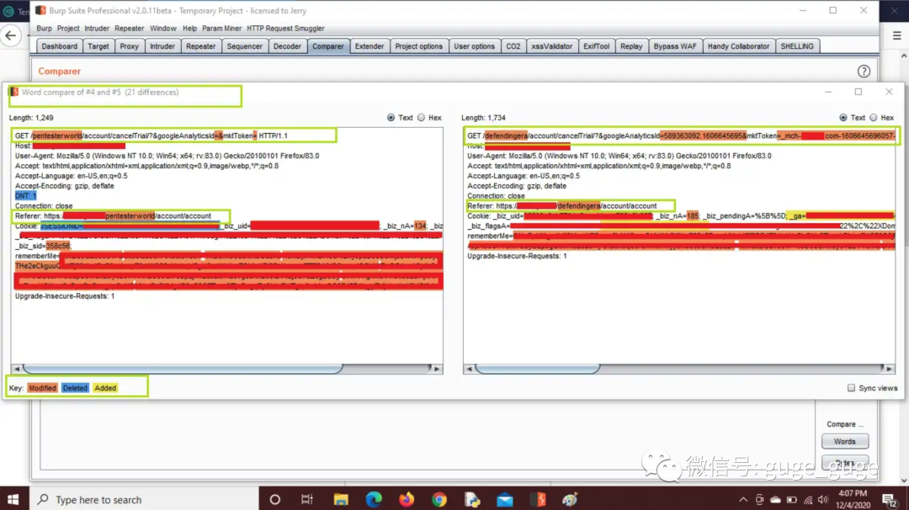Open the Param Miner menu
909x510 pixels.
click(221, 29)
